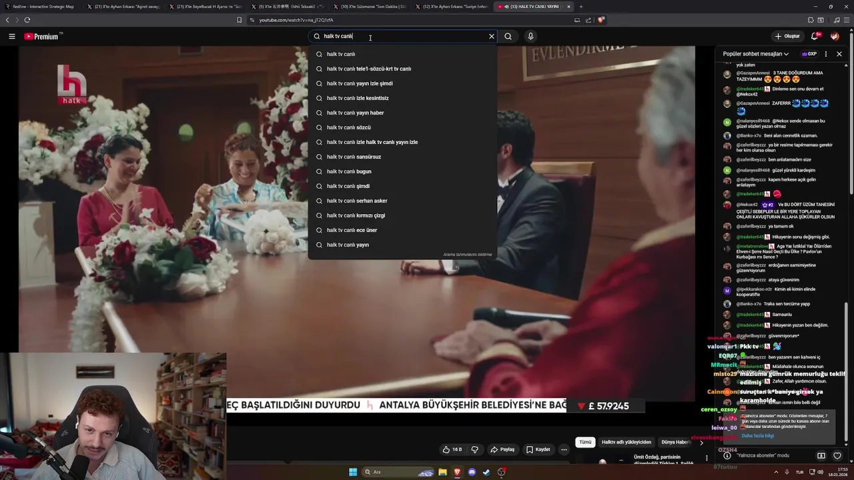Click the Oluştur create button

coord(787,36)
